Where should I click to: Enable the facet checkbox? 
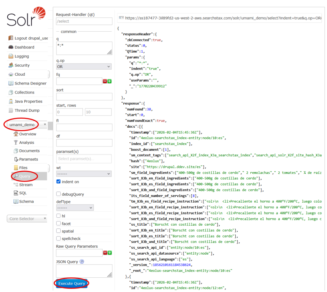click(x=58, y=224)
